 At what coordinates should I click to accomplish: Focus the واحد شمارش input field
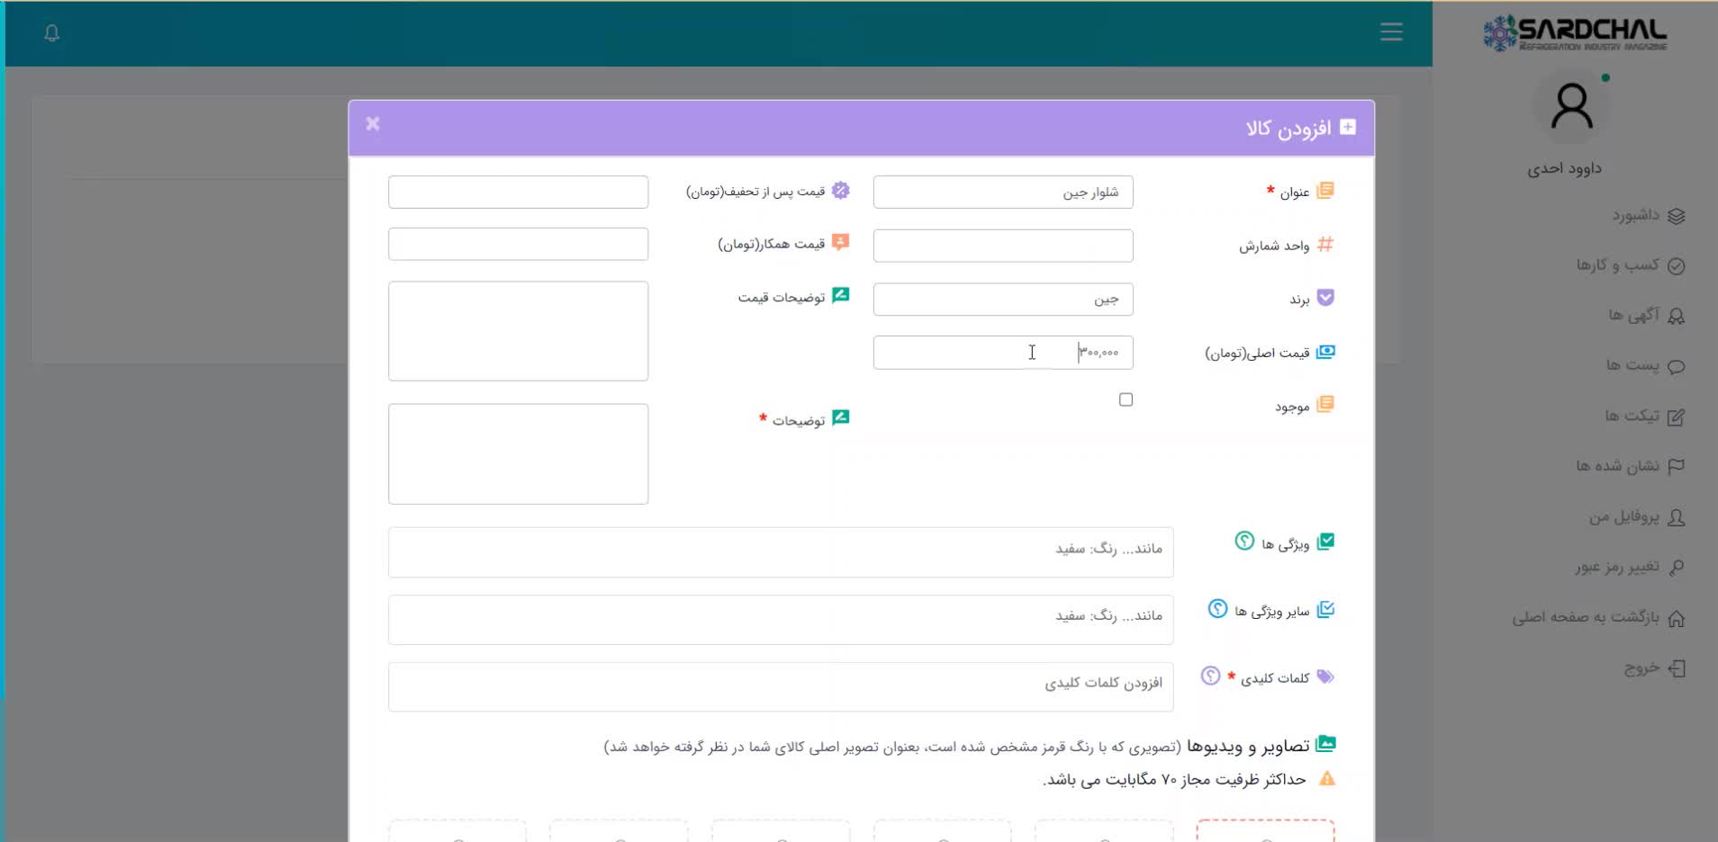click(x=1002, y=246)
